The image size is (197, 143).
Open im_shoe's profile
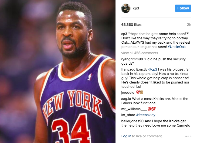tap(128, 115)
